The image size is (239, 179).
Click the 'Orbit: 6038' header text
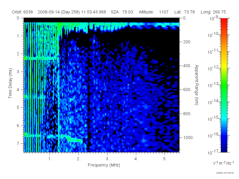click(22, 12)
